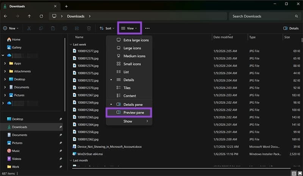The image size is (303, 176).
Task: Close the Downloads tab
Action: [55, 6]
